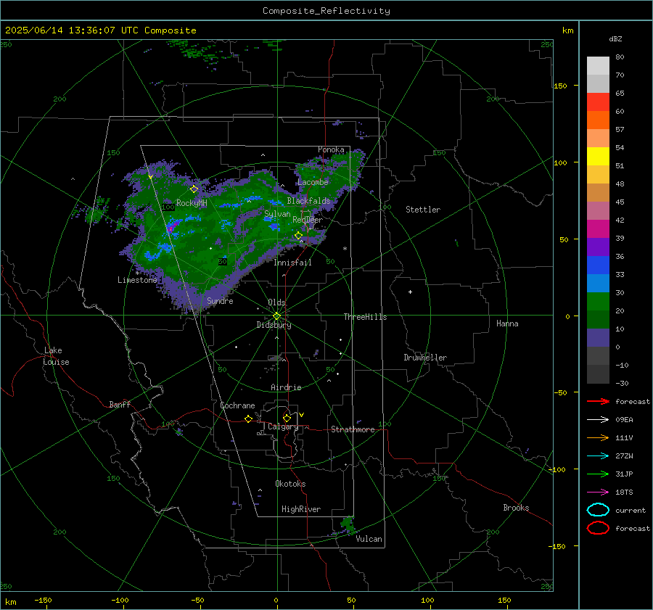Select the orange 111V arrow legend icon
Screen dimensions: 653x610
598,437
